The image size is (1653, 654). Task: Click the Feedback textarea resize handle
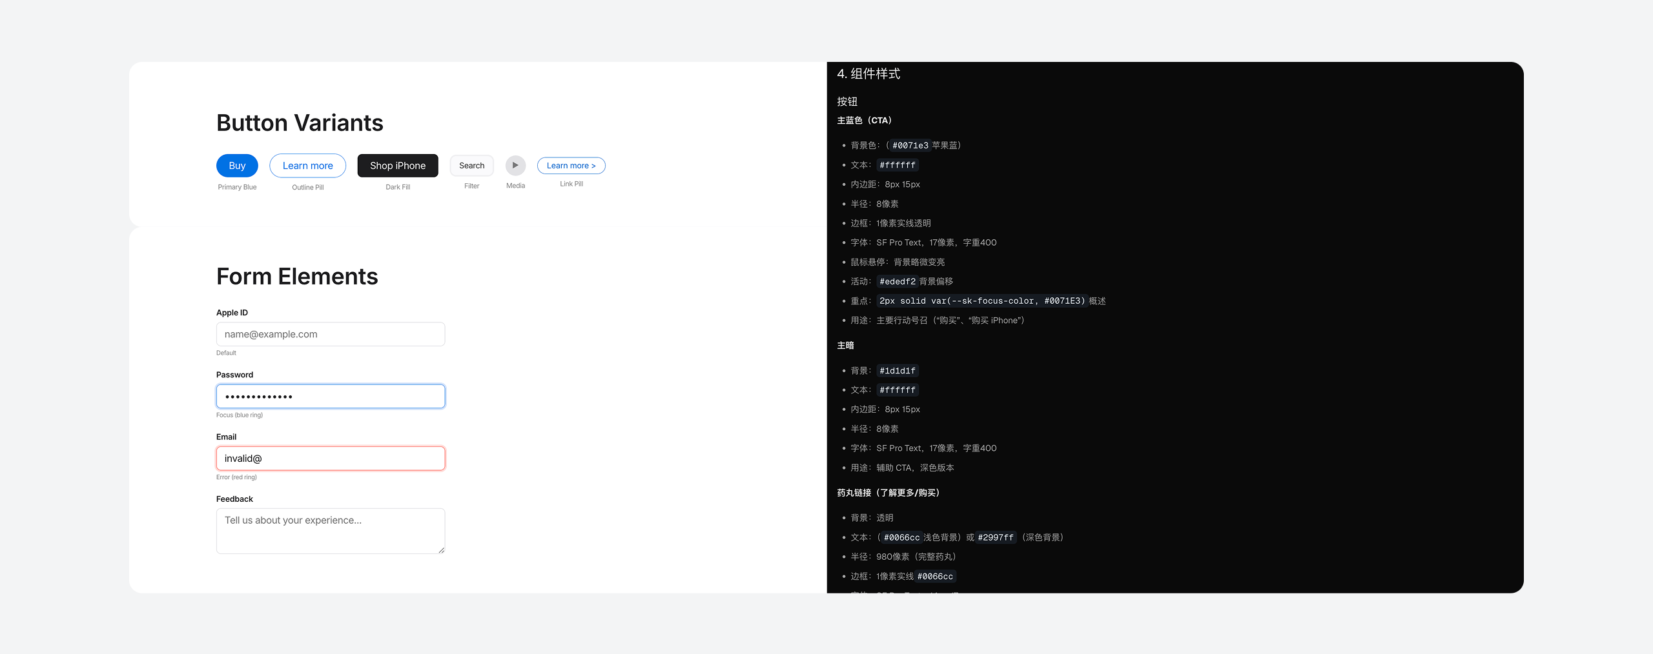[442, 550]
